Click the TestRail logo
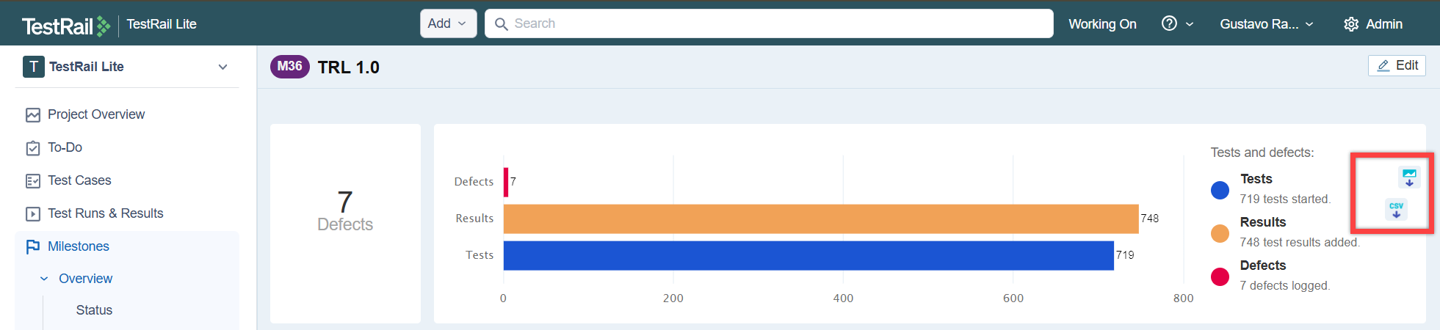Image resolution: width=1440 pixels, height=330 pixels. coord(66,26)
